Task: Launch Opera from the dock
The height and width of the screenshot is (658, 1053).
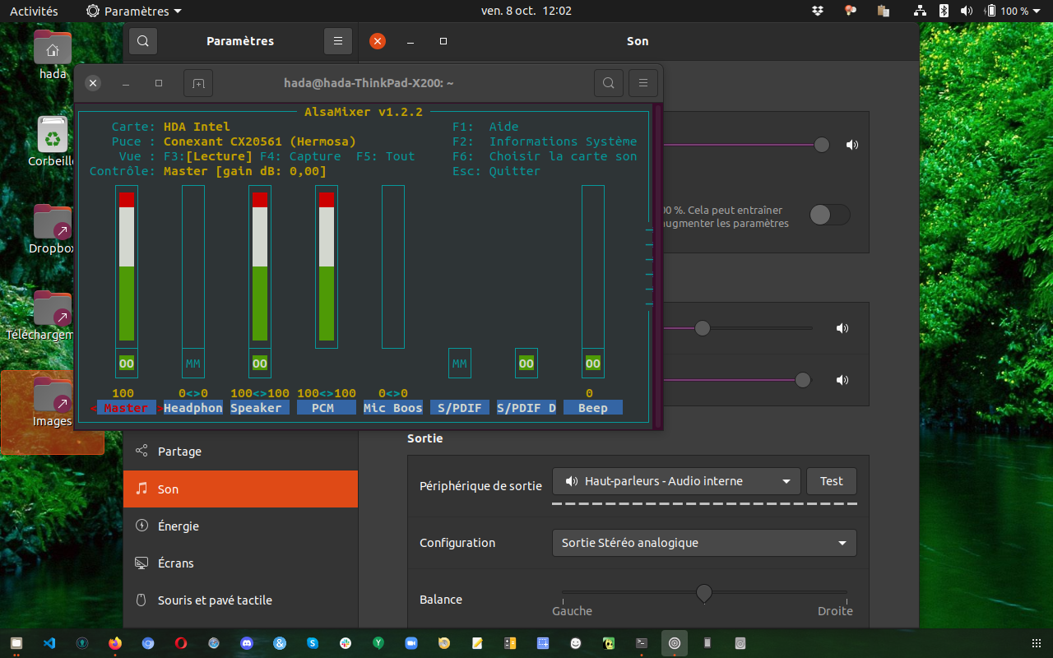Action: pos(181,643)
